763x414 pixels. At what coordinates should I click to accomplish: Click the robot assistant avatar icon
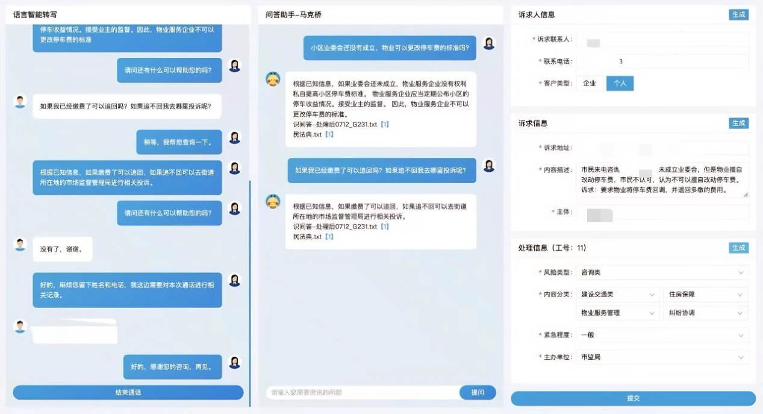click(x=272, y=79)
